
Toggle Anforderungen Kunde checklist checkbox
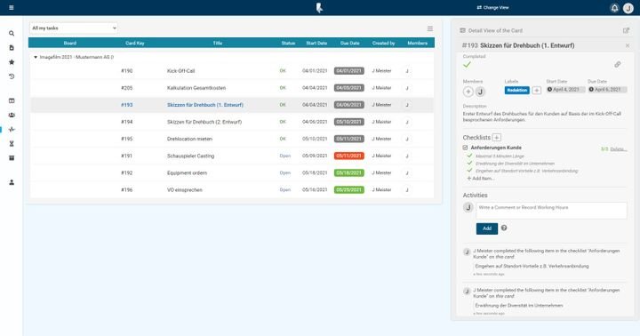(x=465, y=148)
